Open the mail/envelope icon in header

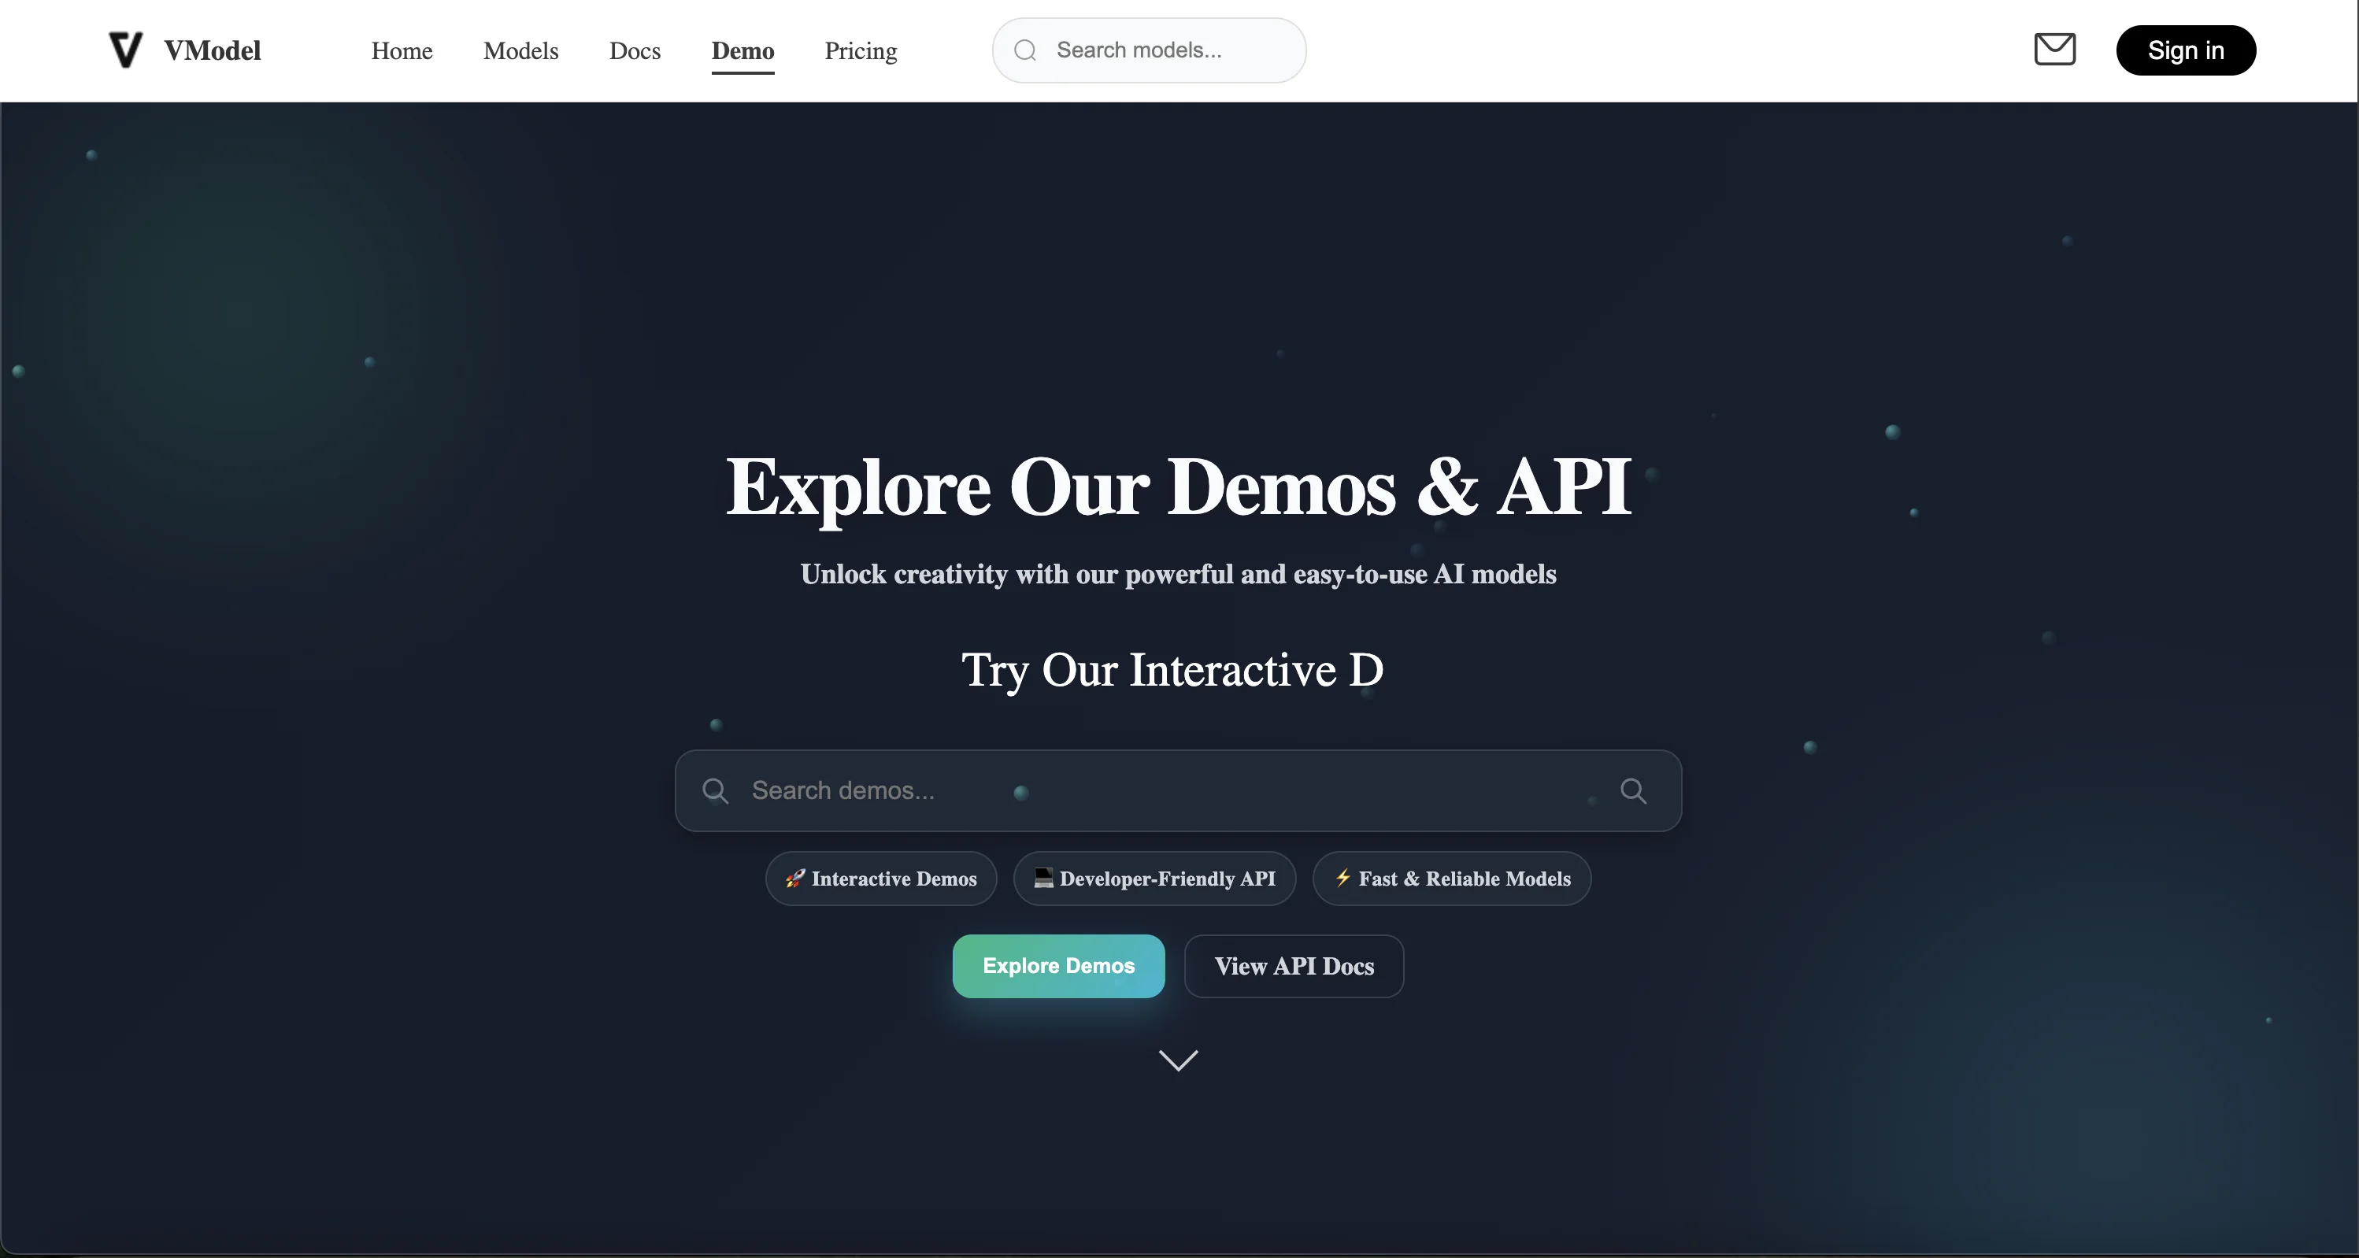click(2056, 50)
